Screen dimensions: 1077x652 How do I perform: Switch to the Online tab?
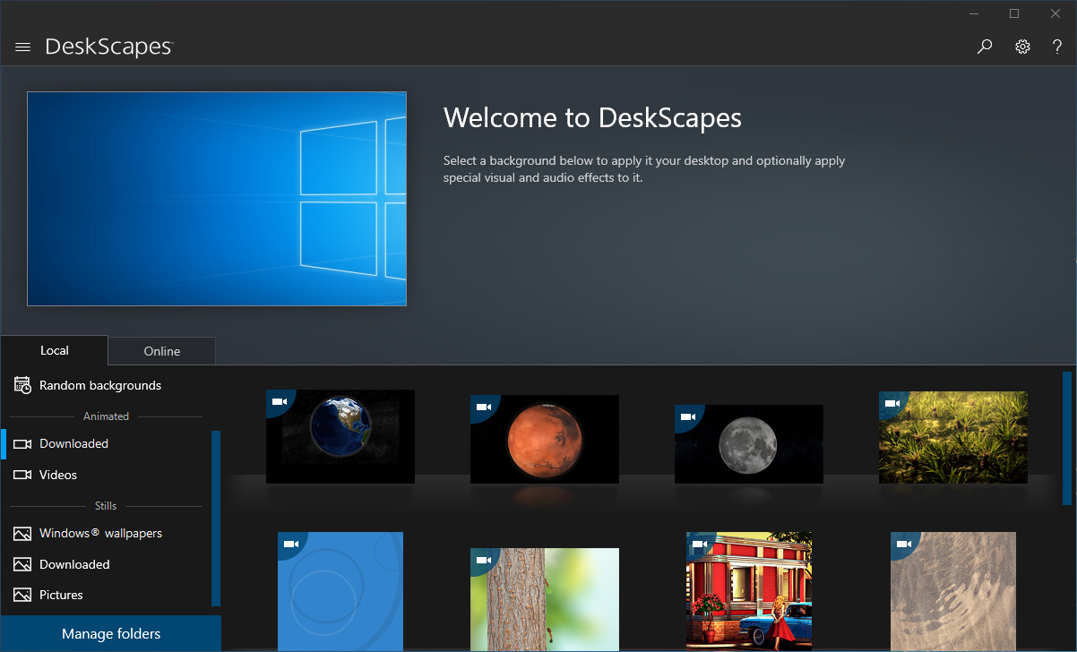point(161,350)
